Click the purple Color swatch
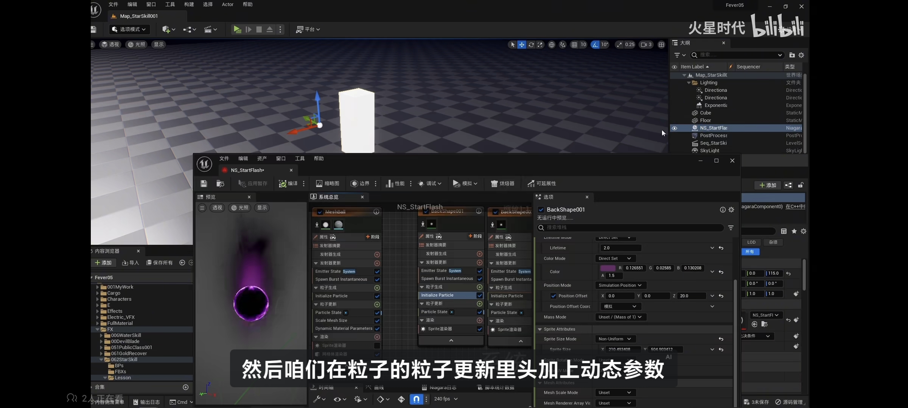908x408 pixels. (x=608, y=268)
